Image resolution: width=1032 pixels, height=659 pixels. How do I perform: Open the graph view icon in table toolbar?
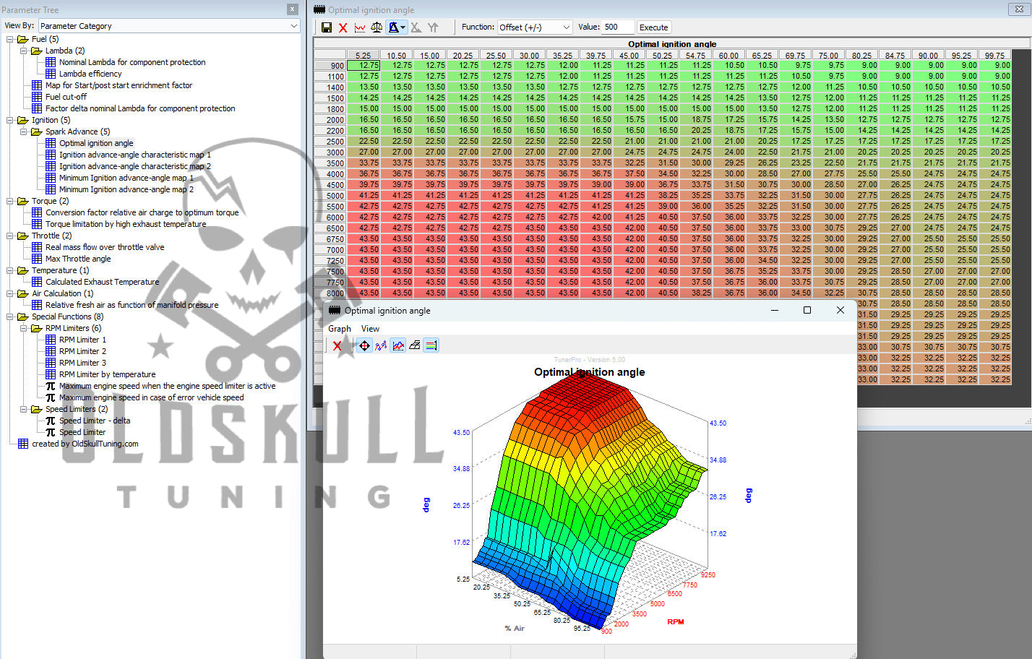359,27
